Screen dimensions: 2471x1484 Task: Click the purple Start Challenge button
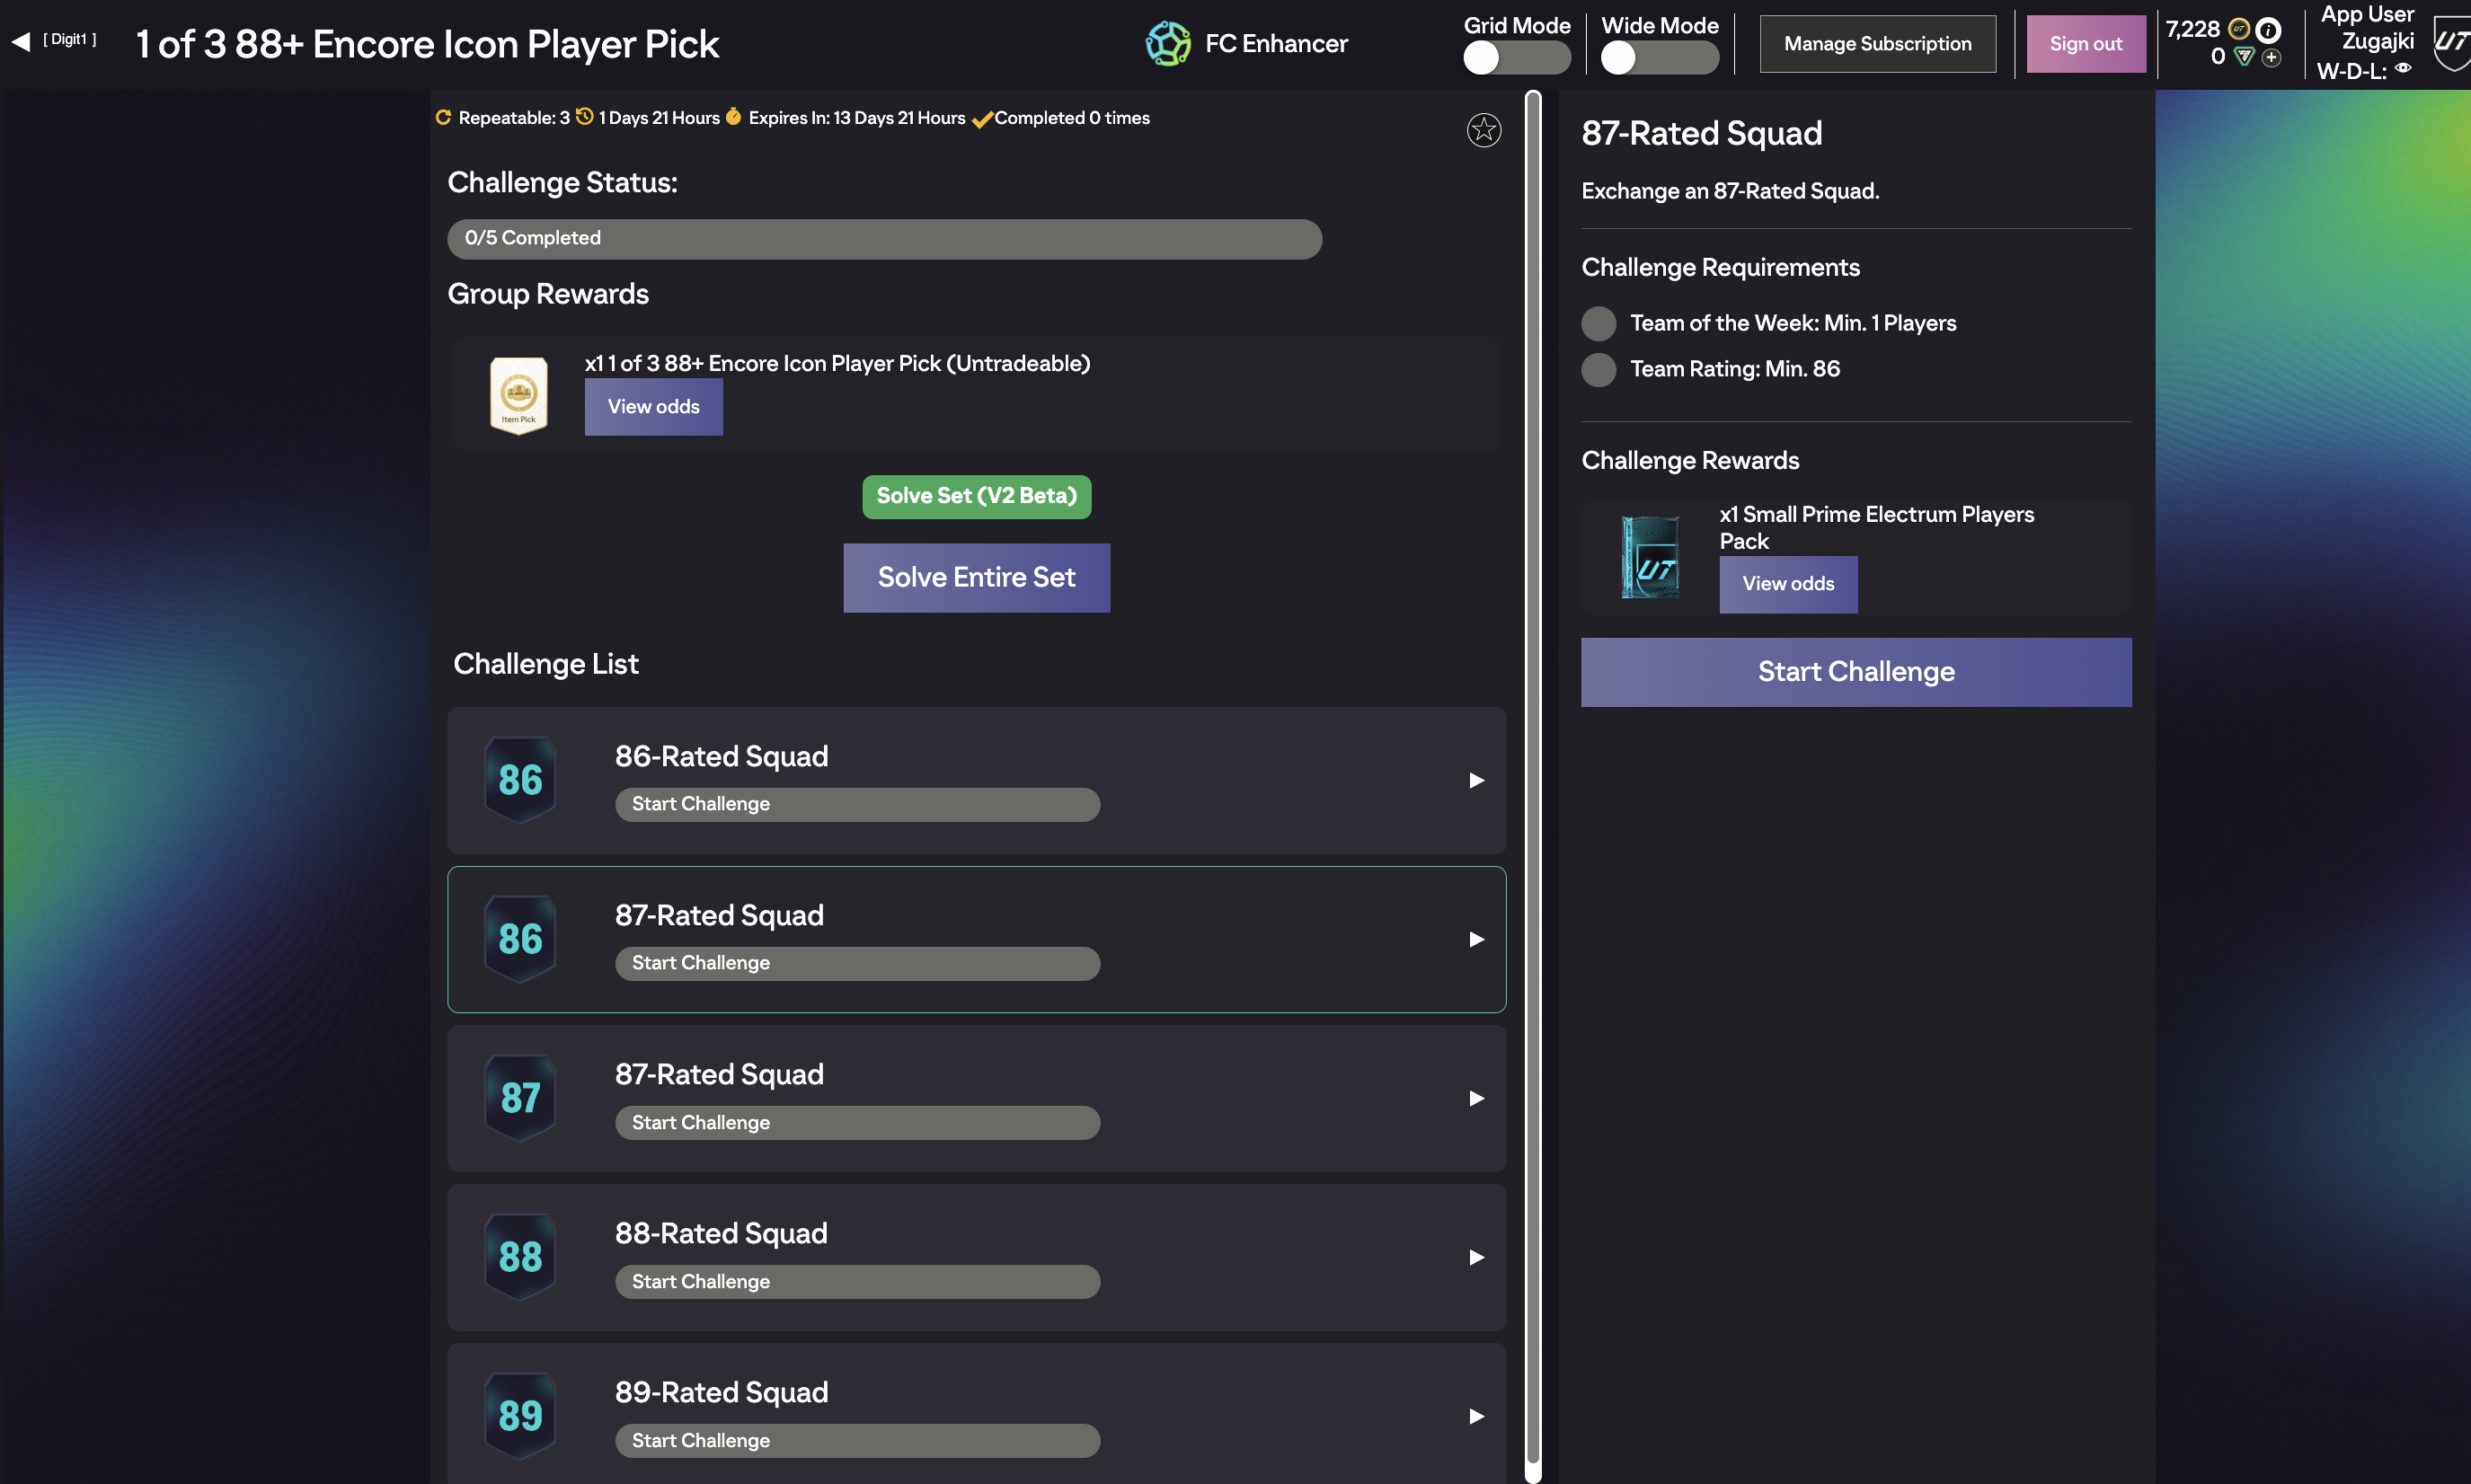[1855, 672]
